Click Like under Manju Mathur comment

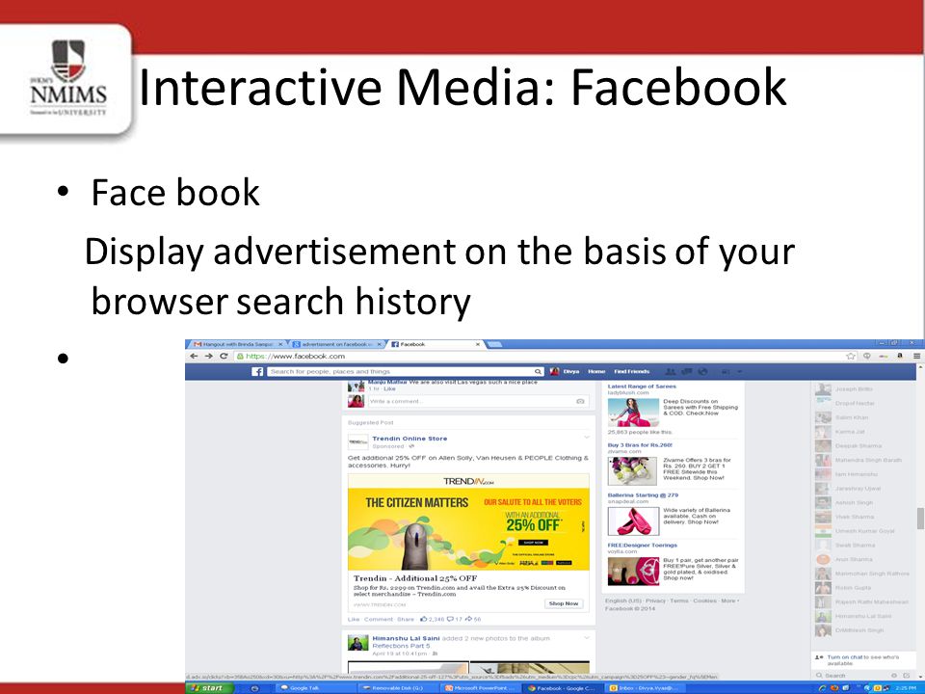pyautogui.click(x=389, y=388)
